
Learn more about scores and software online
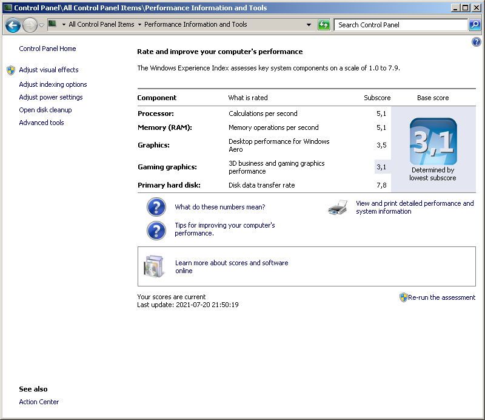pyautogui.click(x=232, y=266)
